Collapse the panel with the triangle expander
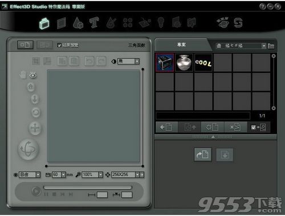The width and height of the screenshot is (285, 216). [213, 137]
